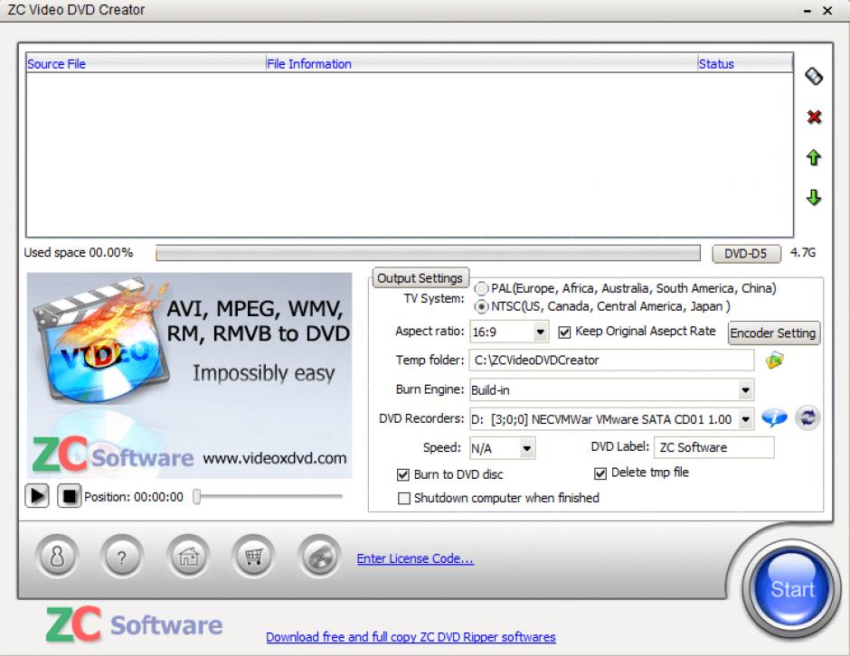The width and height of the screenshot is (850, 656).
Task: Click the DVD-D5 disc size button
Action: pos(746,254)
